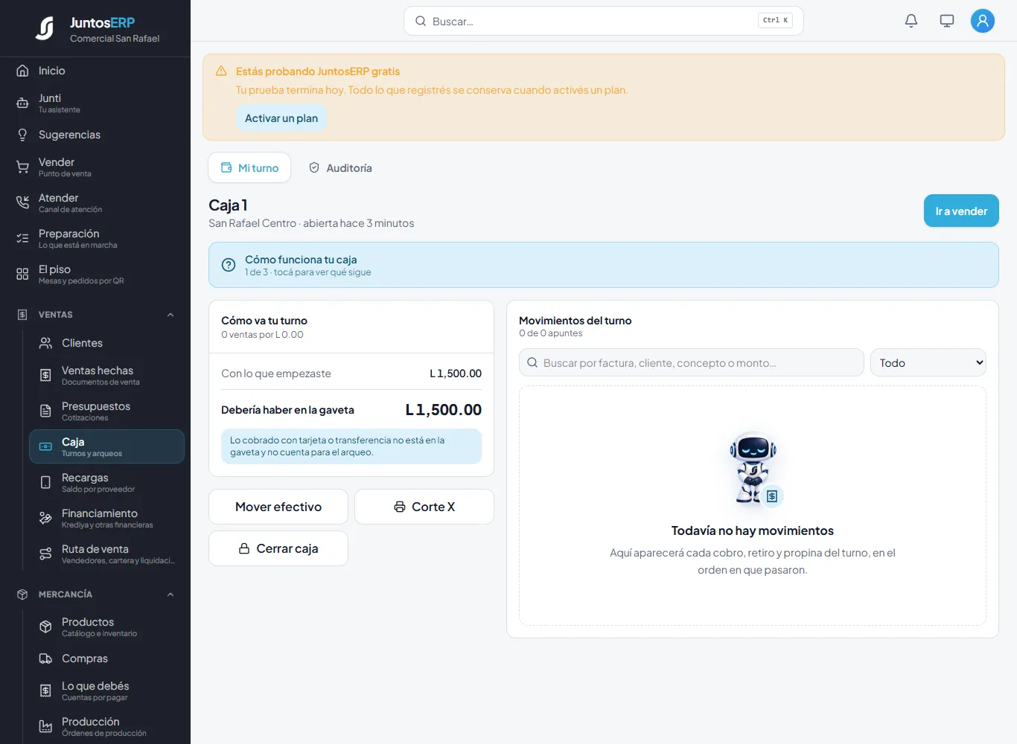Viewport: 1017px width, 744px height.
Task: Click the monitor display icon in header
Action: click(x=947, y=21)
